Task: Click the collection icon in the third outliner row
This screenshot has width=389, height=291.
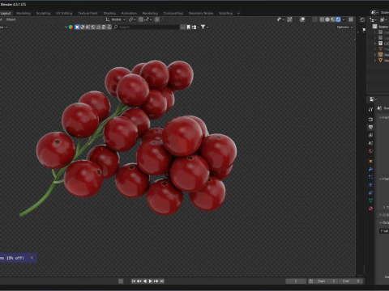Action: click(380, 44)
